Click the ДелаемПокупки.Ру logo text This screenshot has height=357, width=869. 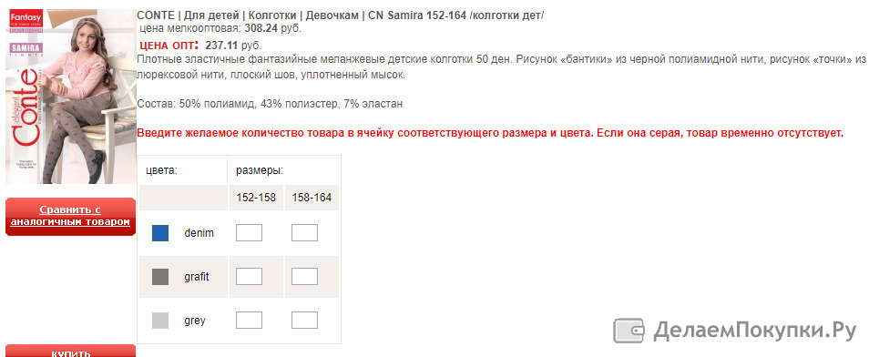coord(755,331)
